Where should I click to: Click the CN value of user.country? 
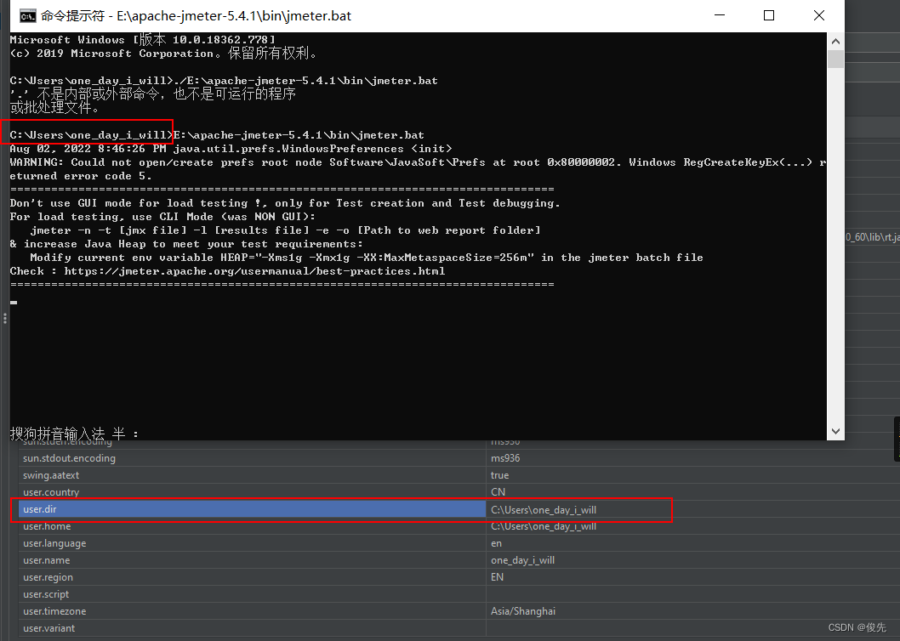pos(498,492)
